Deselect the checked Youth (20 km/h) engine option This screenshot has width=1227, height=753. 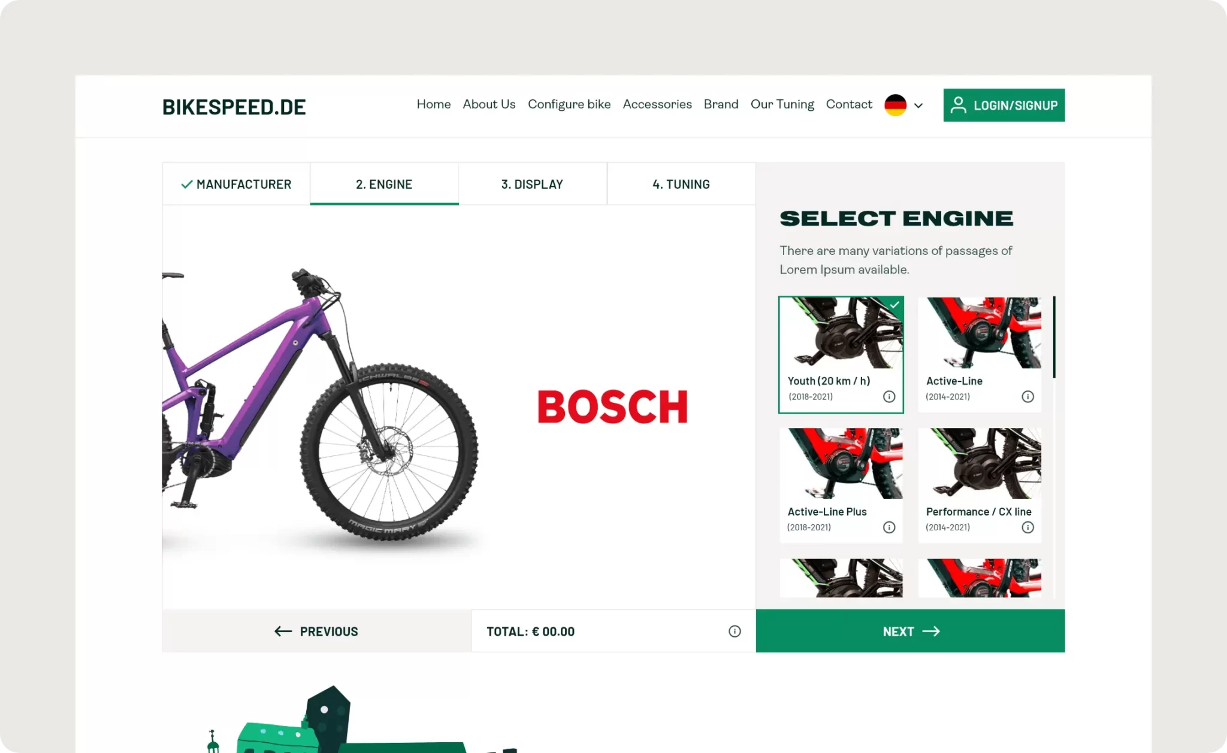[x=841, y=354]
